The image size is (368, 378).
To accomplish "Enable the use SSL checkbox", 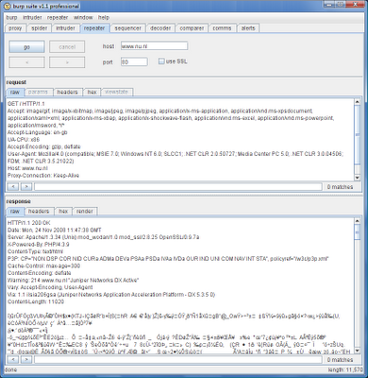I will tap(161, 61).
